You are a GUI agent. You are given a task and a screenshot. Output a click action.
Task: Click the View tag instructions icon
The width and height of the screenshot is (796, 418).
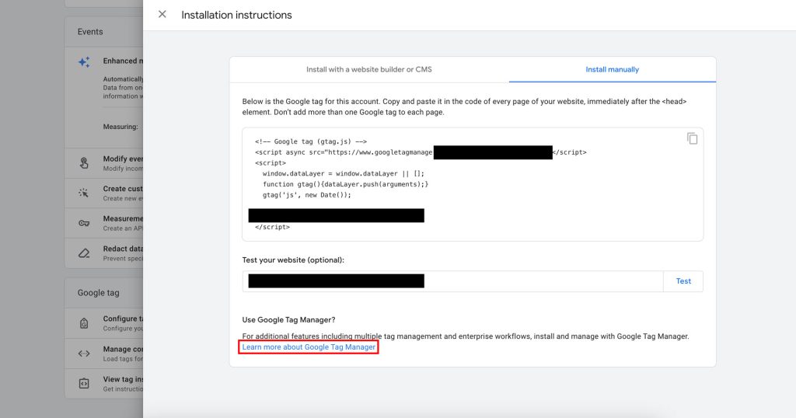[84, 384]
